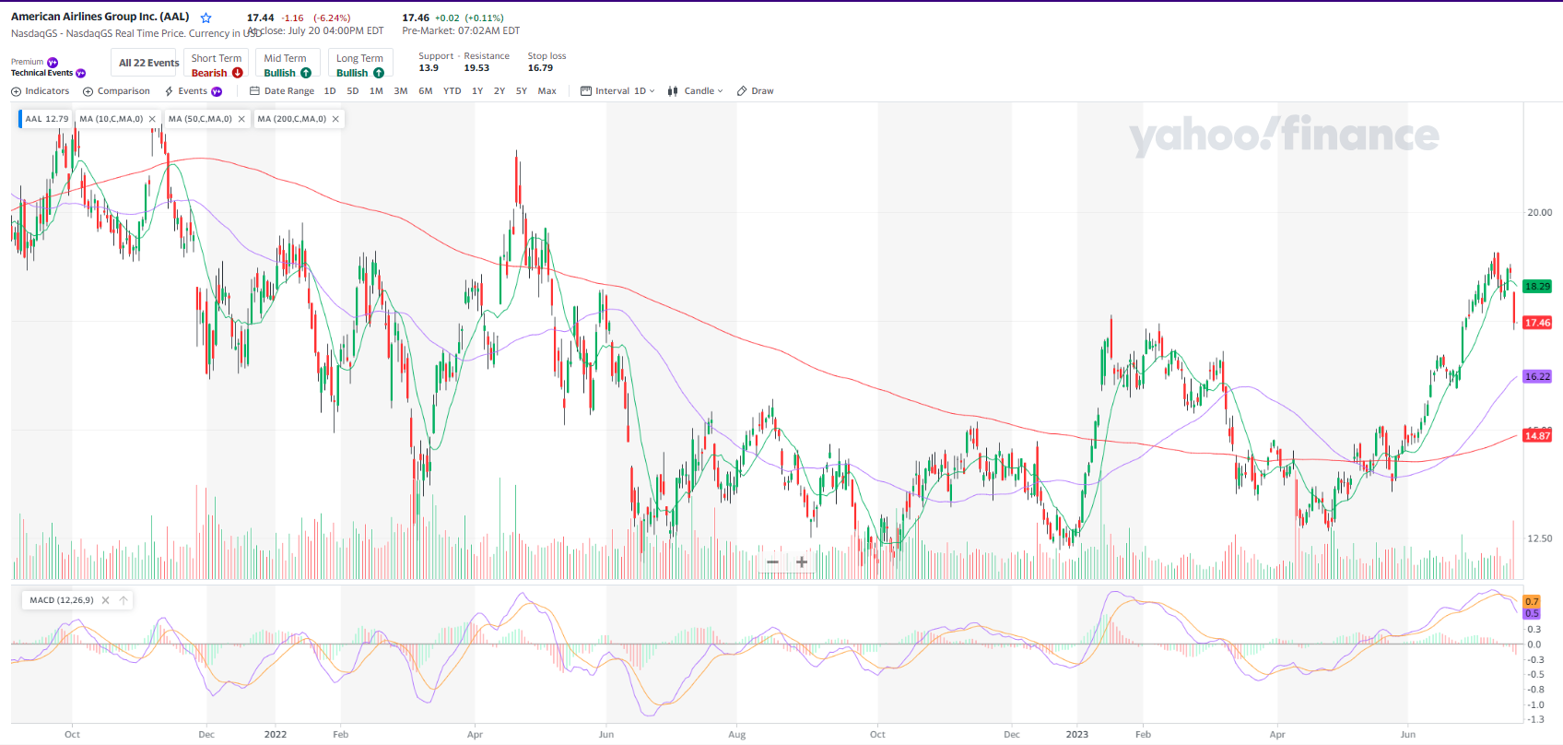Click the red 17.46 price tag
This screenshot has height=745, width=1563.
[x=1537, y=323]
